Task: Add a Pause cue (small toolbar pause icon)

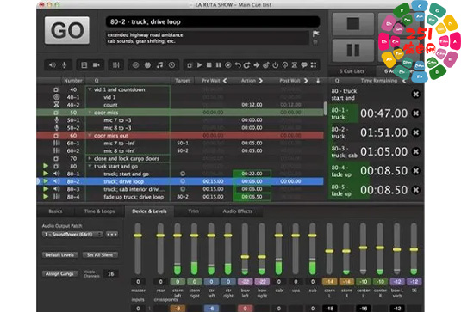Action: tap(219, 65)
